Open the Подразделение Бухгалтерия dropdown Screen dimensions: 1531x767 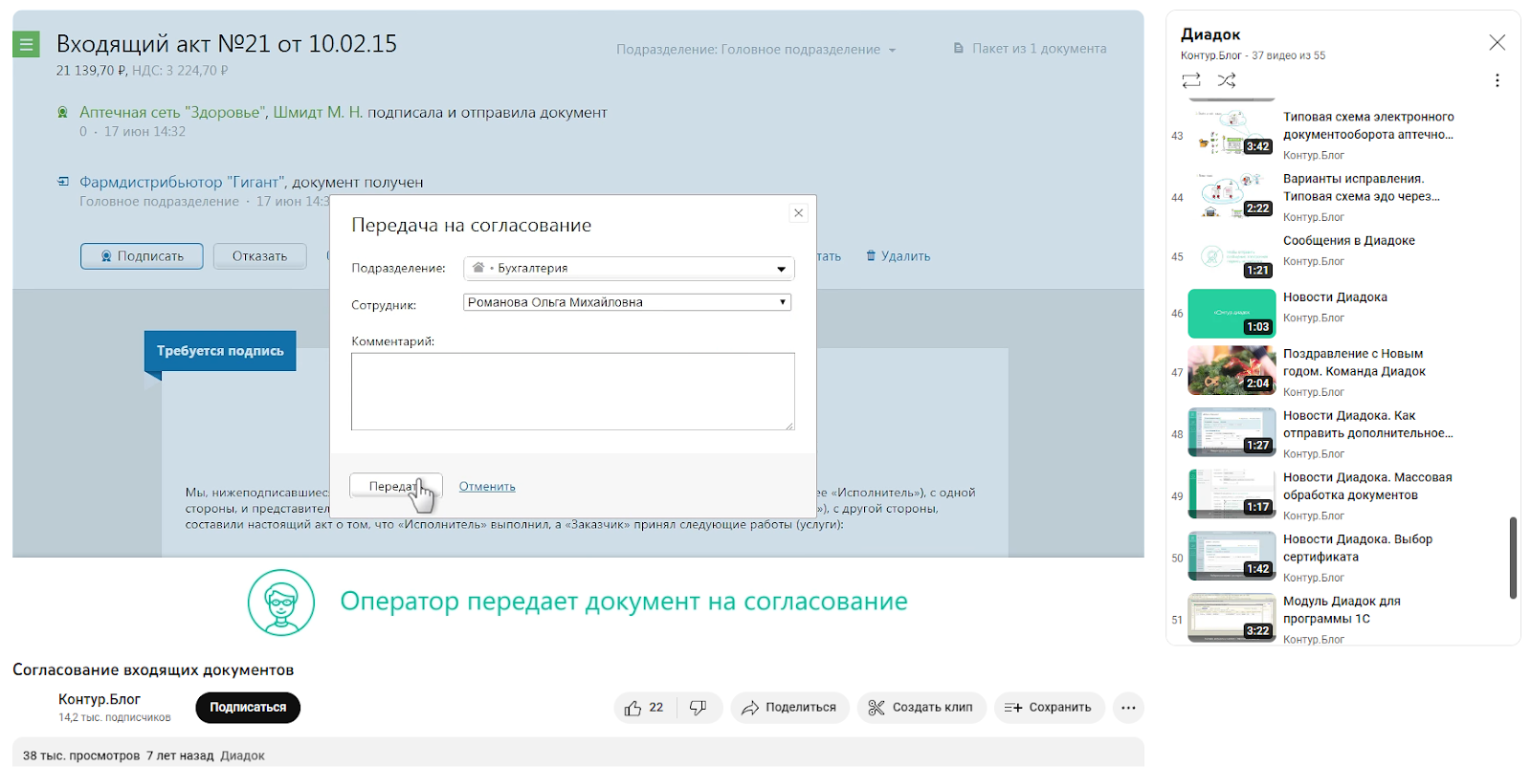point(629,269)
